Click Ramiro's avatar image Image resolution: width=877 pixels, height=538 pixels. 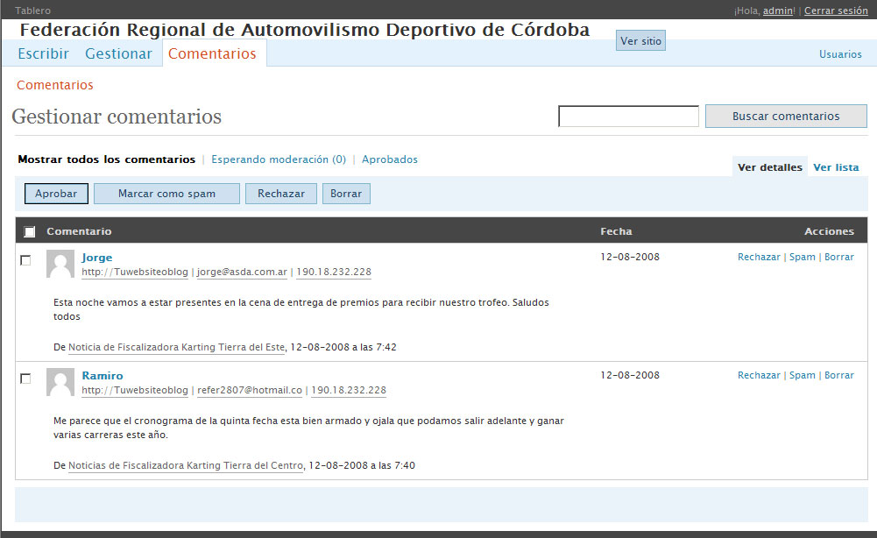coord(60,382)
